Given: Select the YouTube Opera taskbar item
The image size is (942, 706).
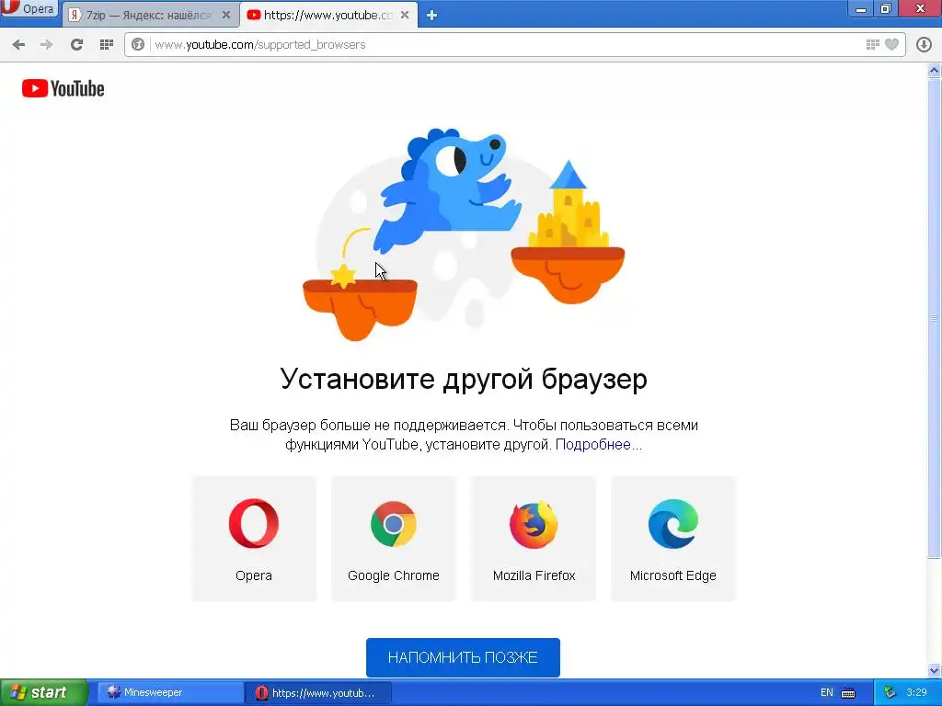Looking at the screenshot, I should click(x=318, y=693).
